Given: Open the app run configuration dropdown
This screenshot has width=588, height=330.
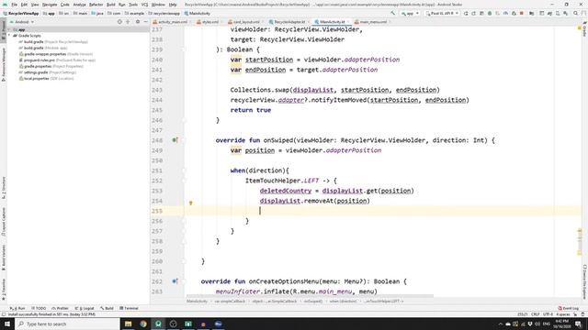Looking at the screenshot, I should point(410,13).
